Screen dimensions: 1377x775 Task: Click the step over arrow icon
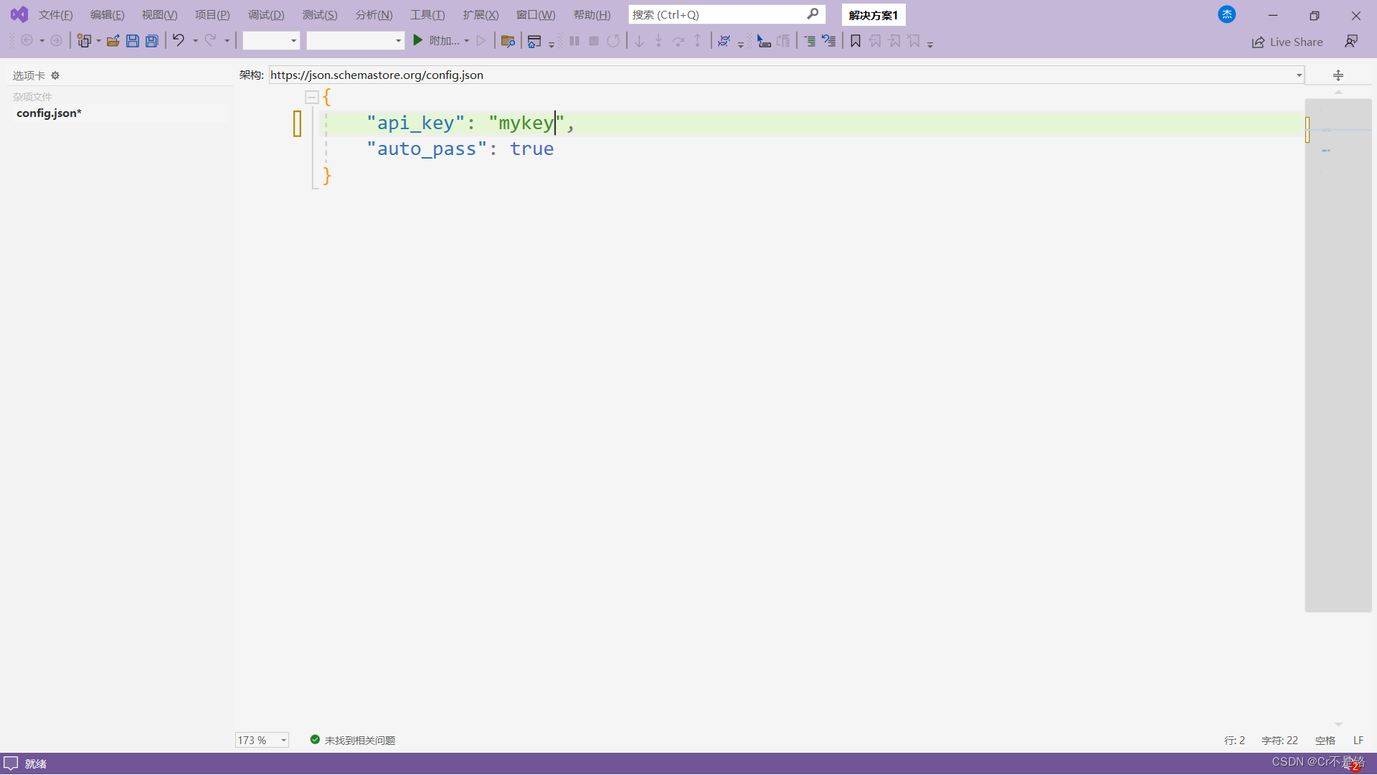[678, 41]
